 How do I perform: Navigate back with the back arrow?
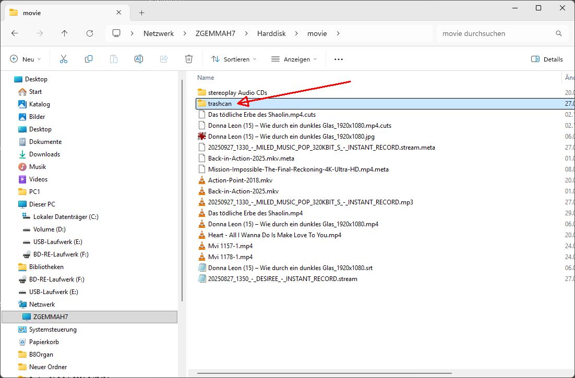(15, 33)
